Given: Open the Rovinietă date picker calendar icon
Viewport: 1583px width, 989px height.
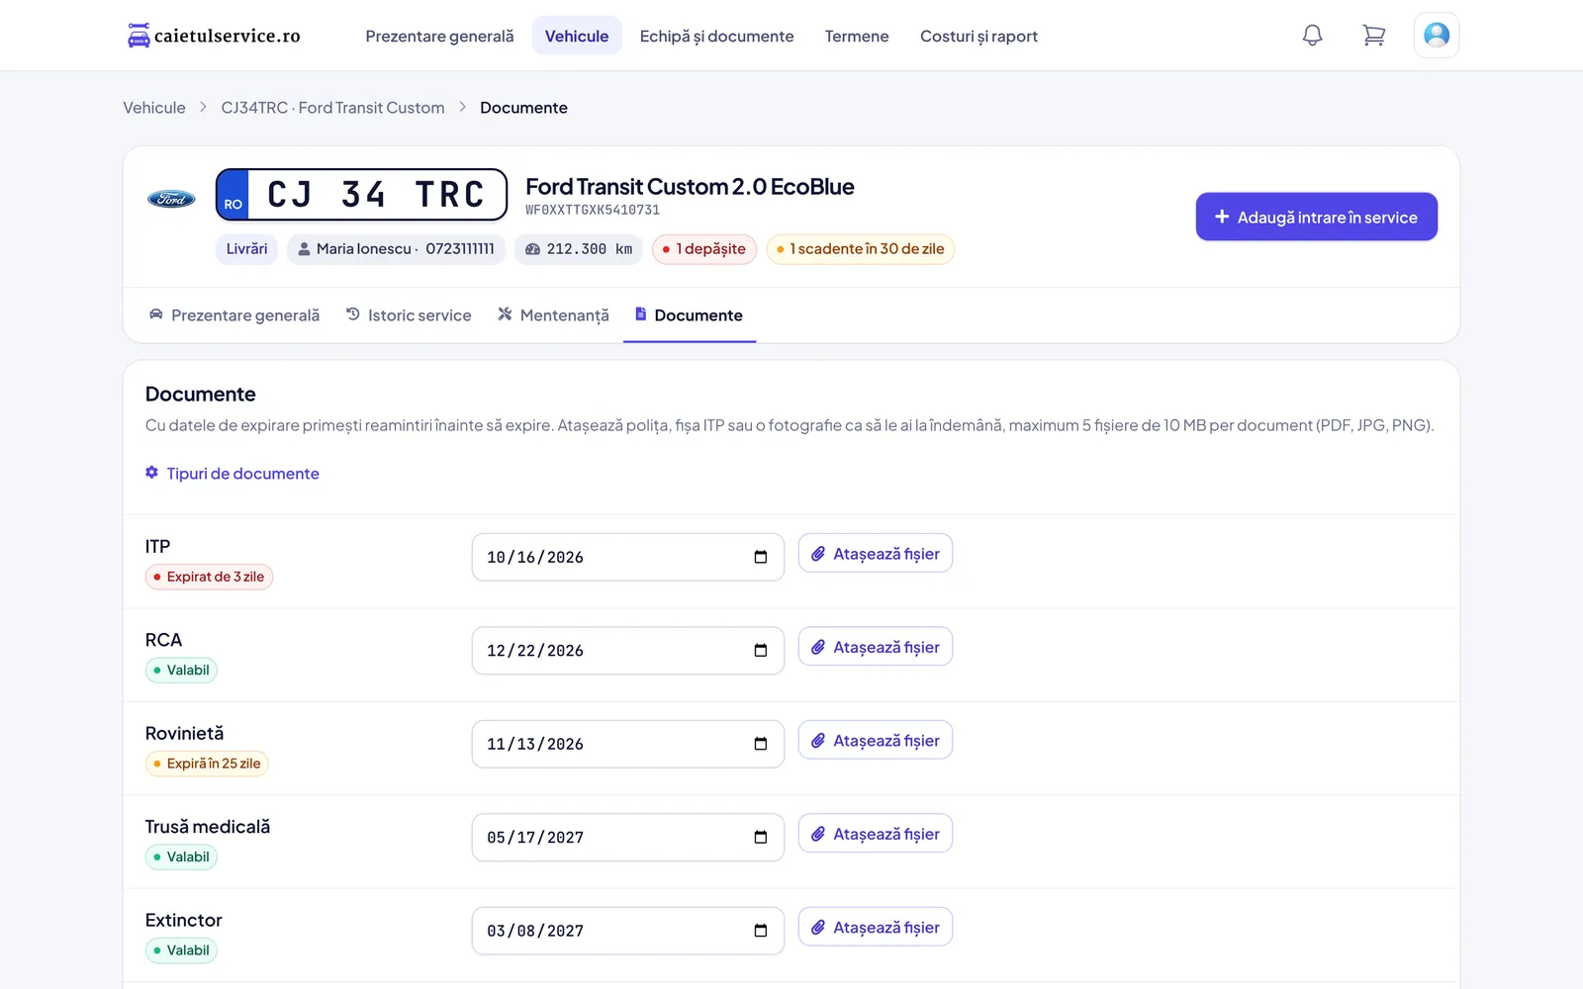Looking at the screenshot, I should pyautogui.click(x=761, y=744).
